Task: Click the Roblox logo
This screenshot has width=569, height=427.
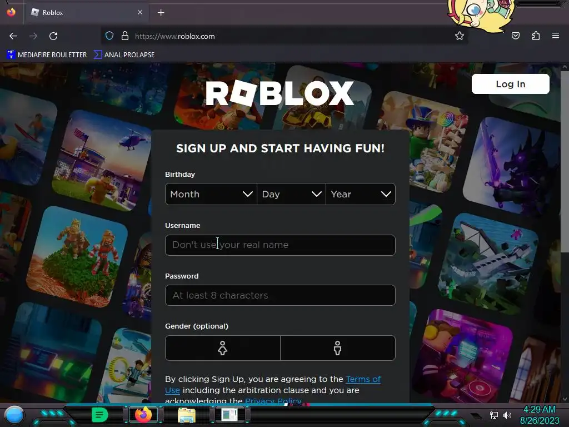Action: coord(280,93)
